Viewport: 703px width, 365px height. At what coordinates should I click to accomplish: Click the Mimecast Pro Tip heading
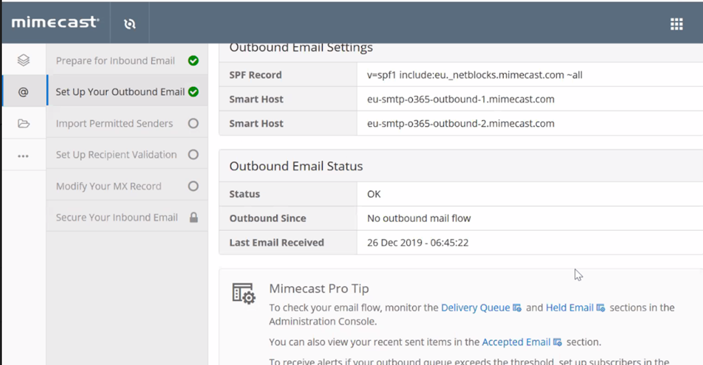(319, 288)
